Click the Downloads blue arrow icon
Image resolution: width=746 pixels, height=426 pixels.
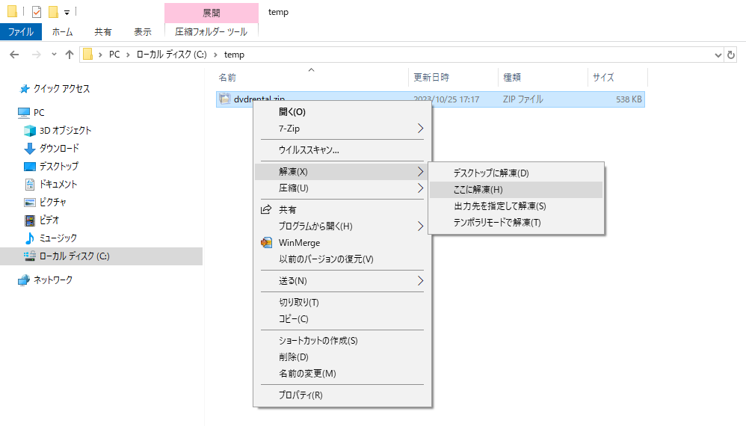pos(29,148)
